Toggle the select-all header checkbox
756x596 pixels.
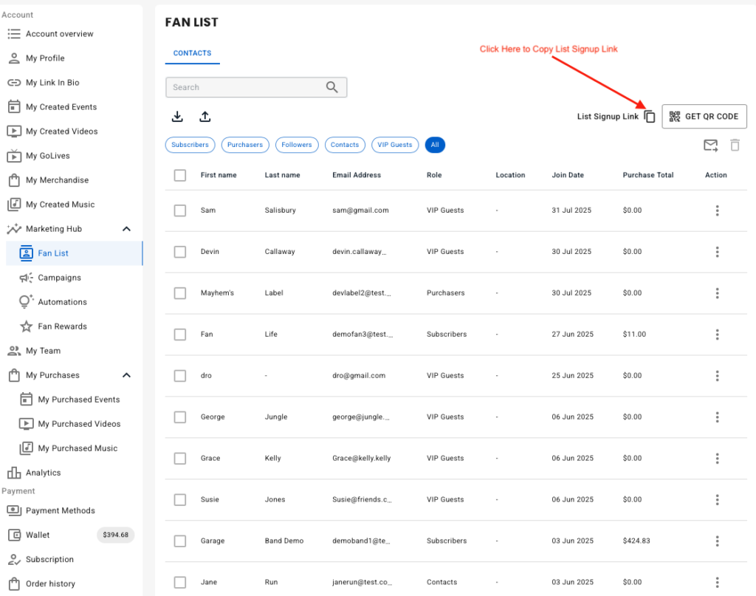point(180,175)
